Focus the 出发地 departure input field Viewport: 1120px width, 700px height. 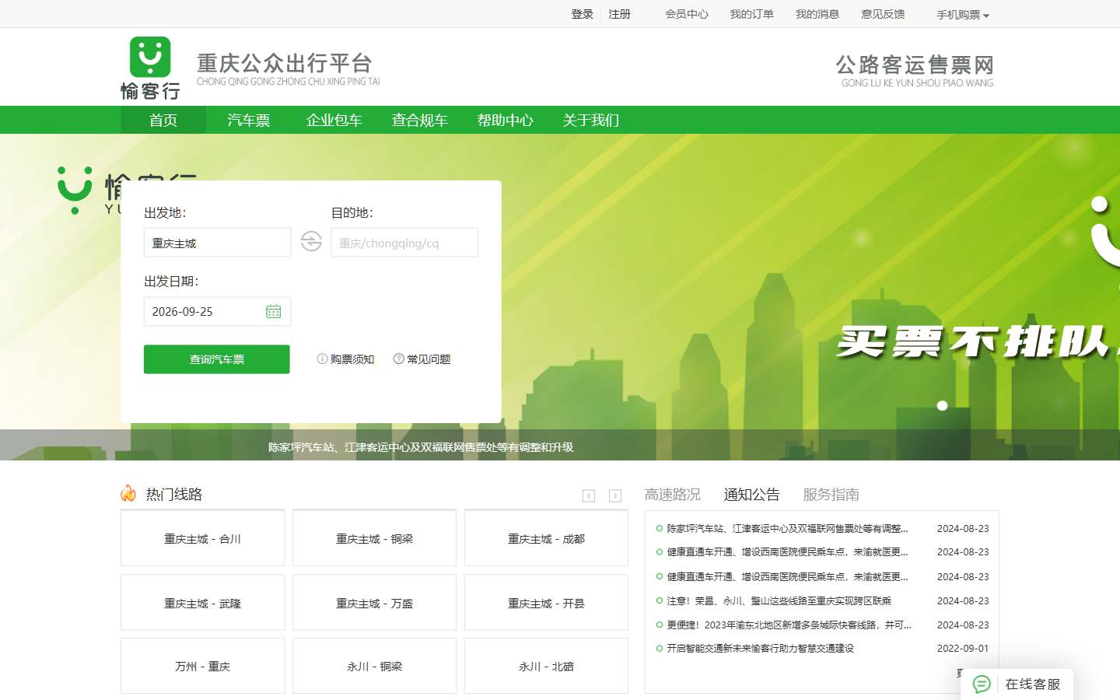[217, 243]
